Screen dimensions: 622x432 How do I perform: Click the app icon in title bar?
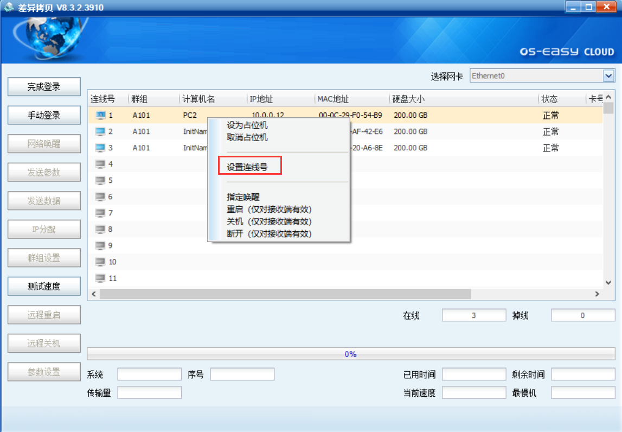point(9,7)
